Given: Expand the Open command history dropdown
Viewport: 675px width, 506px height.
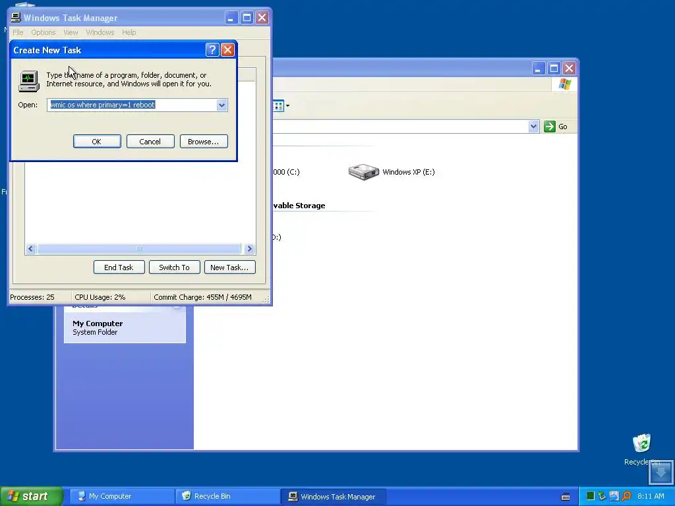Looking at the screenshot, I should pyautogui.click(x=221, y=105).
